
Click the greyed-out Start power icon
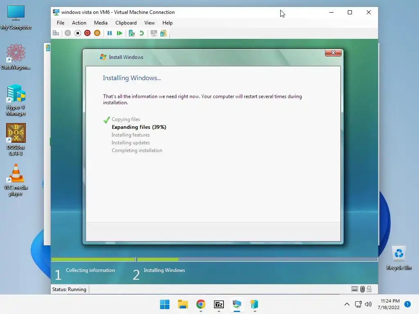[68, 33]
